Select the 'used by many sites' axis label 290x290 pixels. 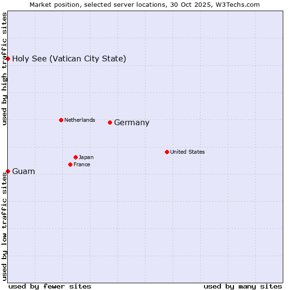243,286
